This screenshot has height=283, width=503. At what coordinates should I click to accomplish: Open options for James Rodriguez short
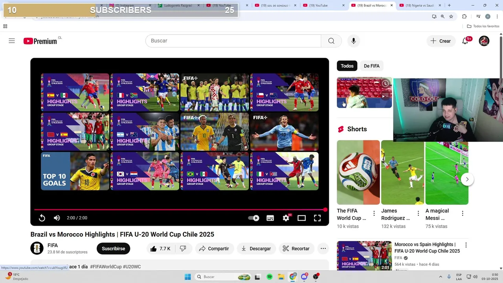point(419,213)
